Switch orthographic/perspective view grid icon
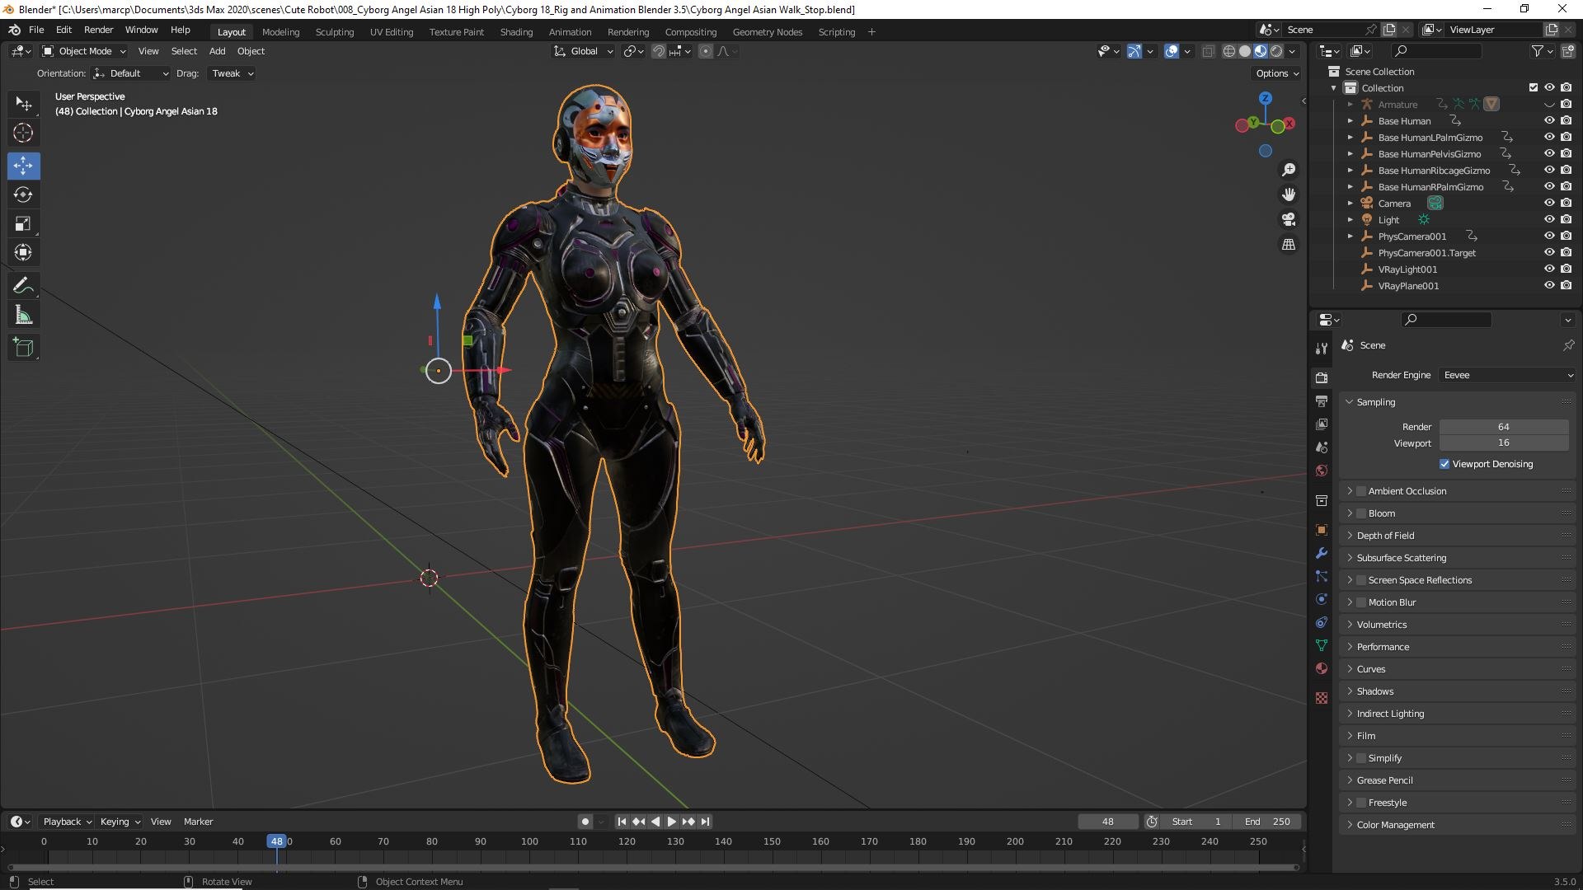1583x890 pixels. pos(1288,245)
